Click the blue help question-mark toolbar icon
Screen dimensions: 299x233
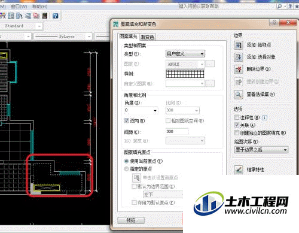55,16
